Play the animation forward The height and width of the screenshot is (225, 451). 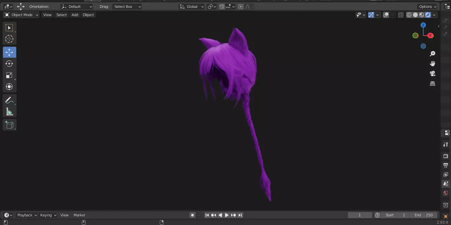tap(227, 215)
